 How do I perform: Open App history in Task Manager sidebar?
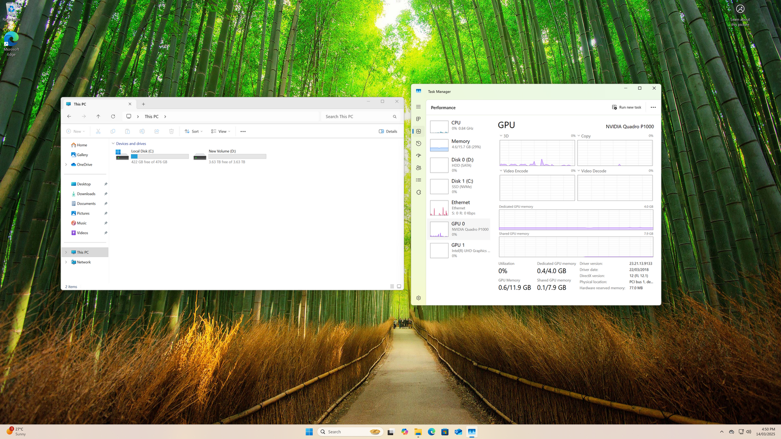[418, 143]
